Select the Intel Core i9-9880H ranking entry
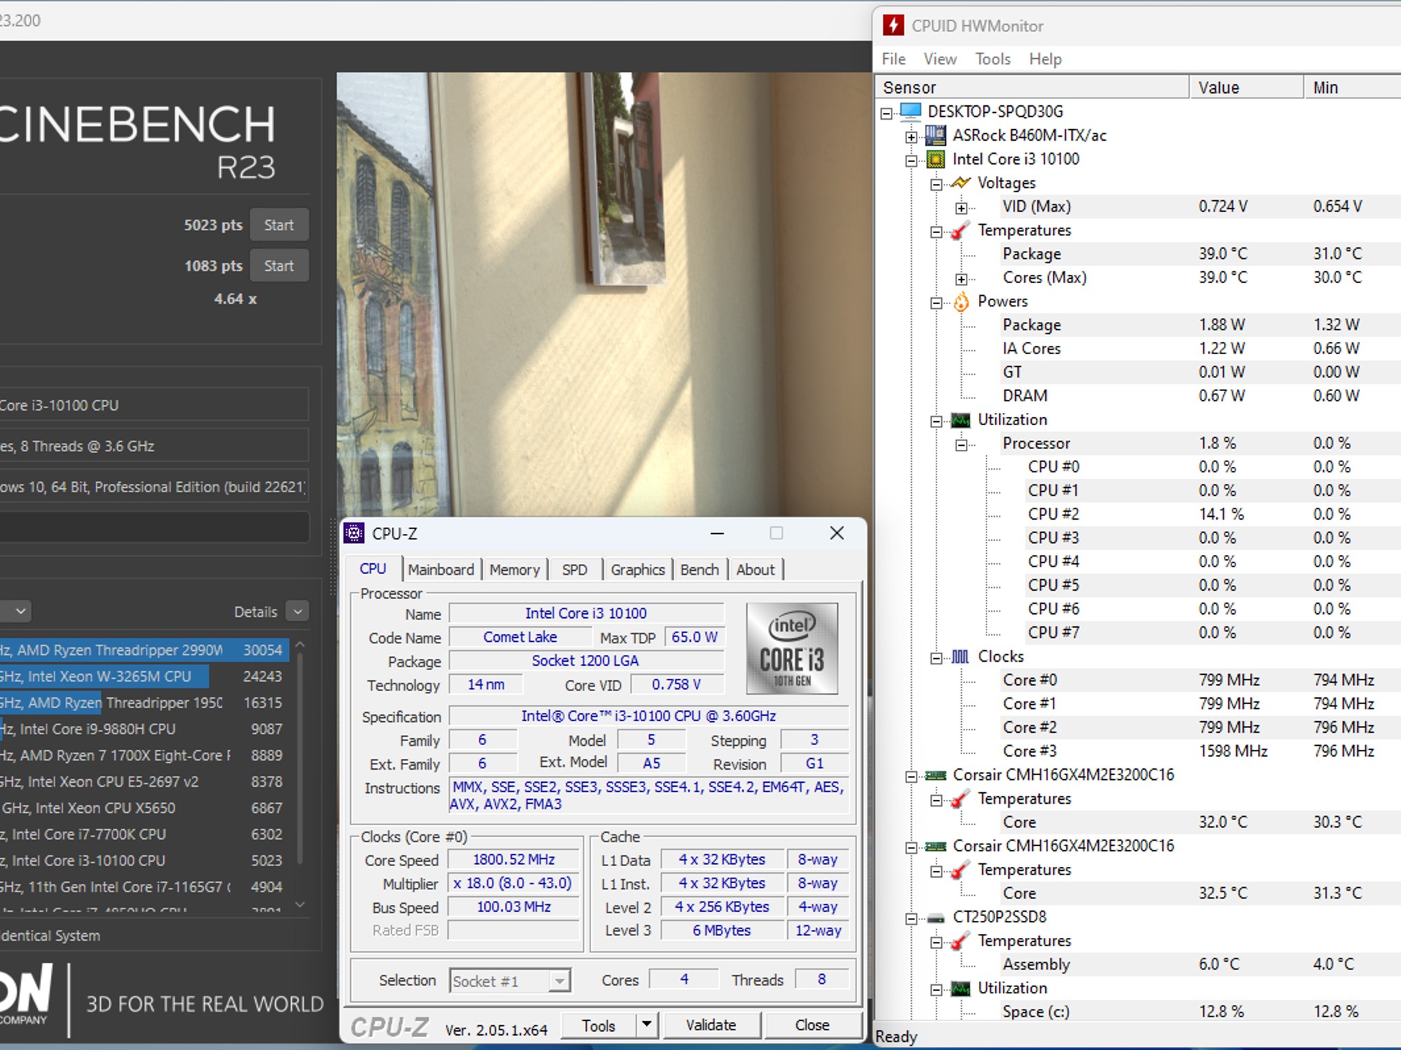 point(144,729)
